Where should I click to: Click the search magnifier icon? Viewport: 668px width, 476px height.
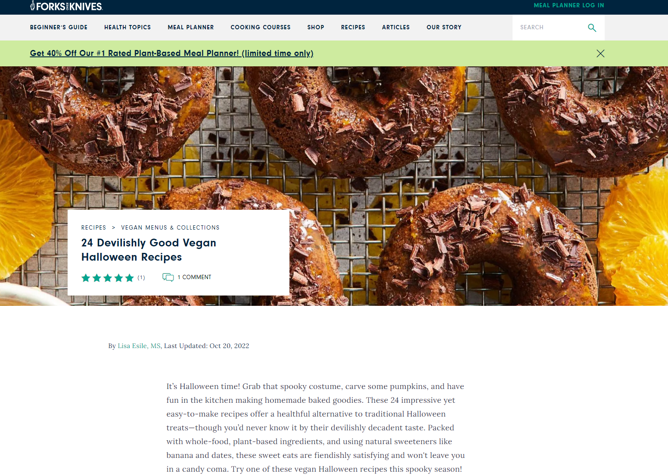coord(592,28)
